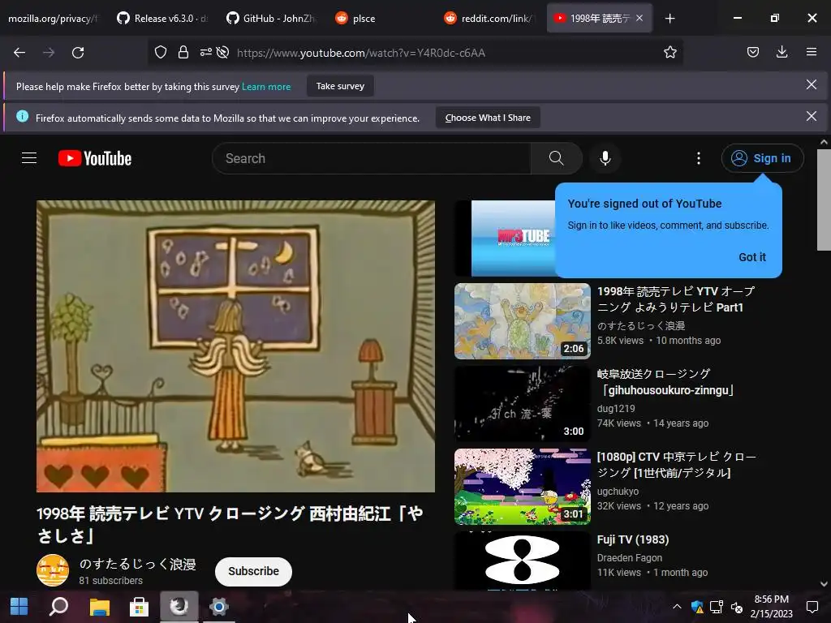This screenshot has height=623, width=831.
Task: Focus the YouTube Search input field
Action: 372,158
